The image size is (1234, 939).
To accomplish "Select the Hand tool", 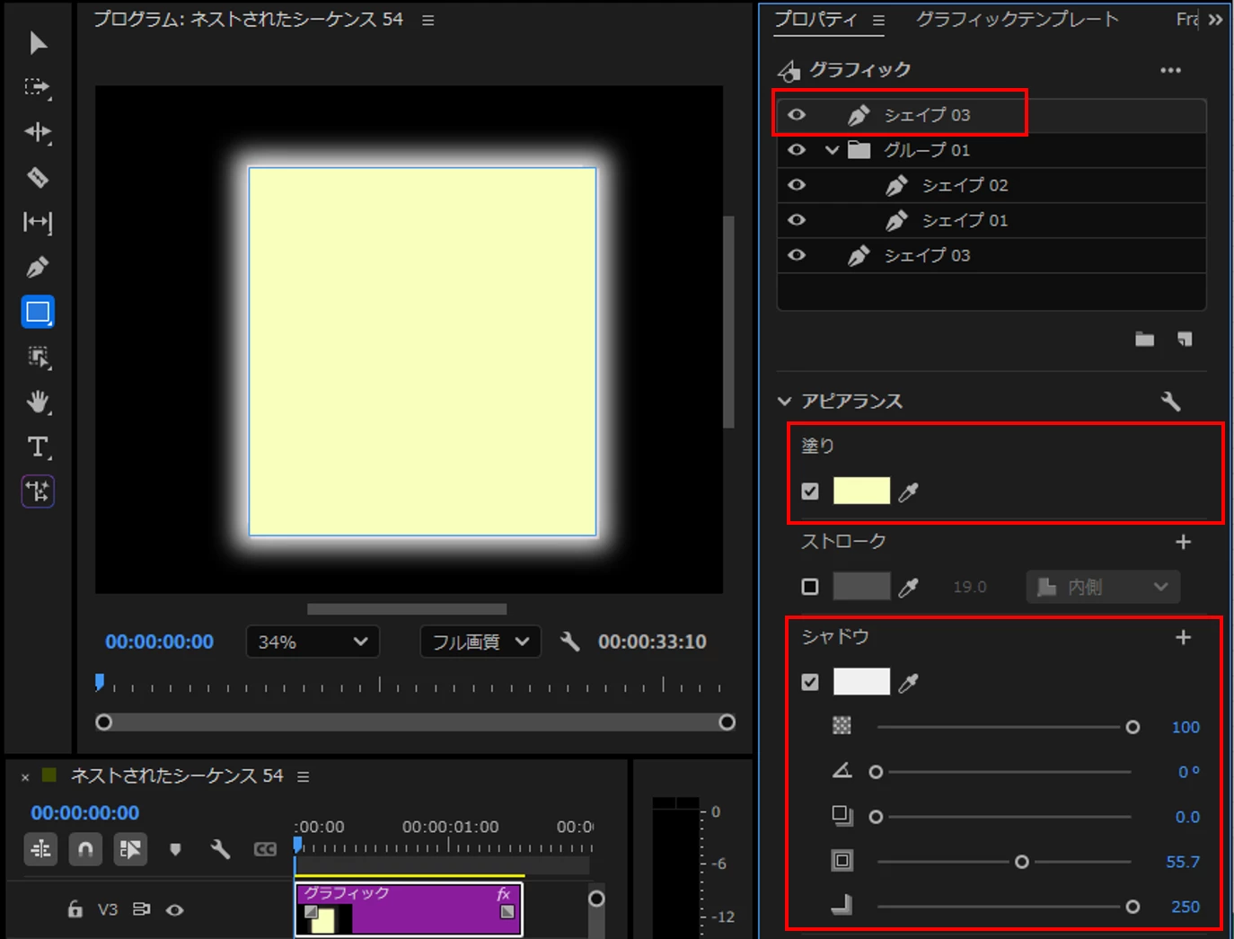I will (38, 402).
